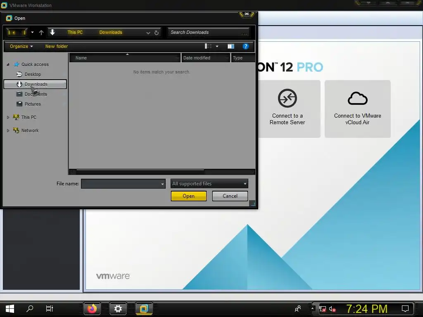423x317 pixels.
Task: Click the yellow Open button
Action: pos(188,196)
